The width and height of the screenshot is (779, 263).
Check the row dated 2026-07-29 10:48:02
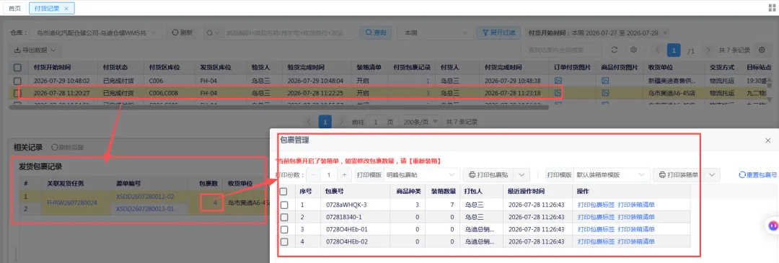(x=17, y=81)
